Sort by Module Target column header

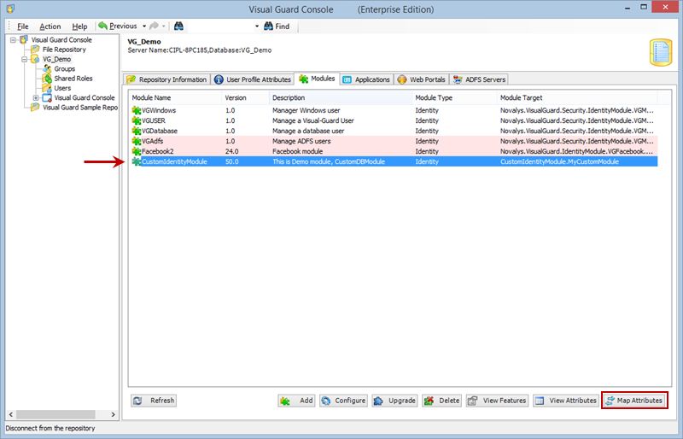[577, 97]
